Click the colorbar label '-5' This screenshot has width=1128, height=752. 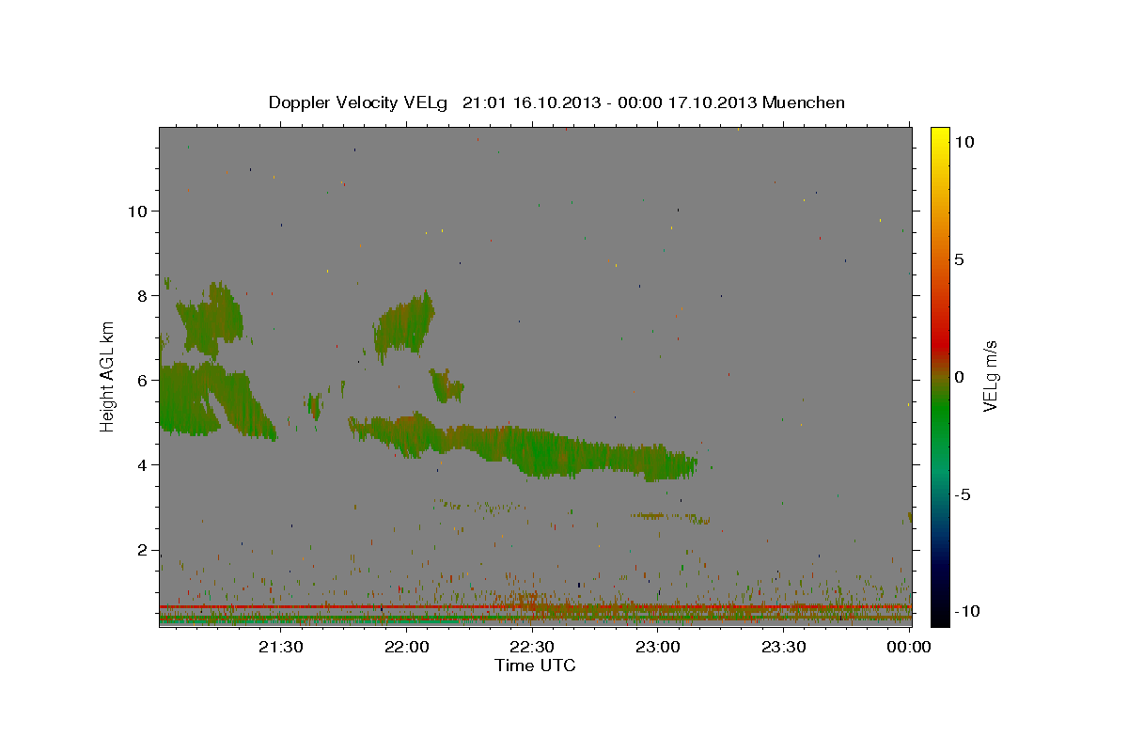[962, 494]
